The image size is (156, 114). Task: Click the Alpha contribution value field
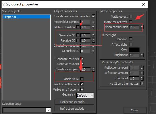[x=134, y=27]
